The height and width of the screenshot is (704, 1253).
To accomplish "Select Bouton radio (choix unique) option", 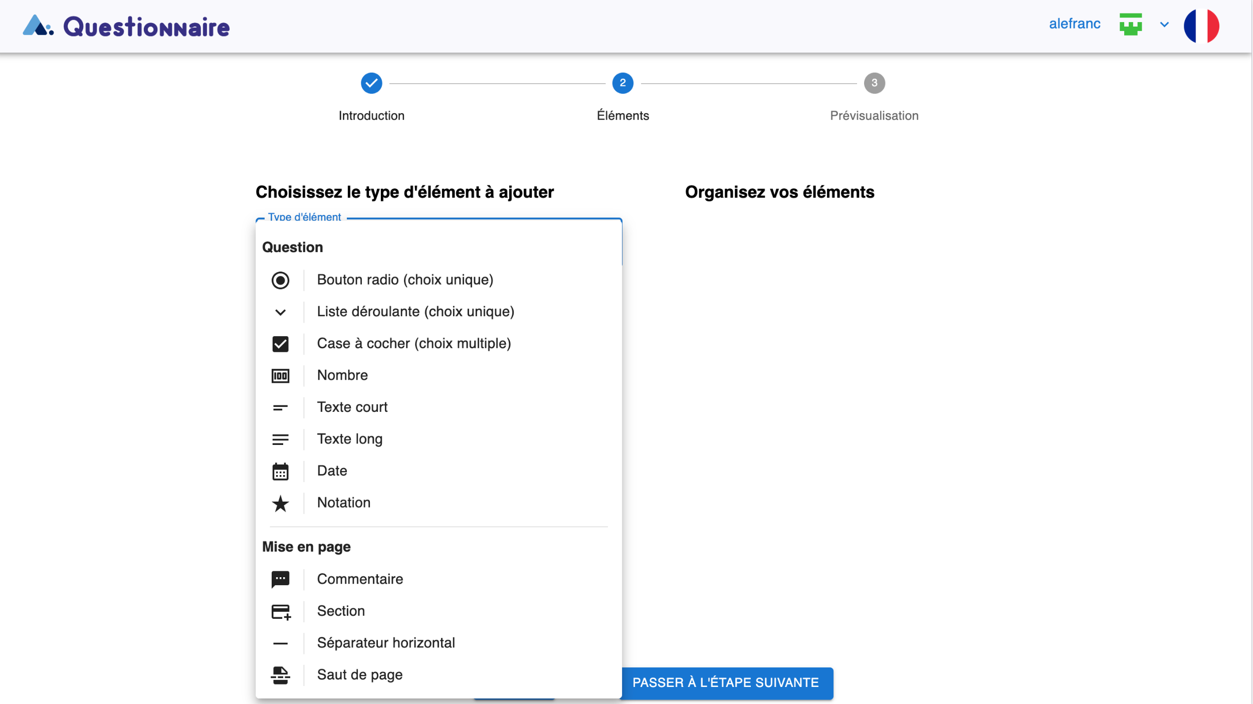I will click(x=404, y=280).
